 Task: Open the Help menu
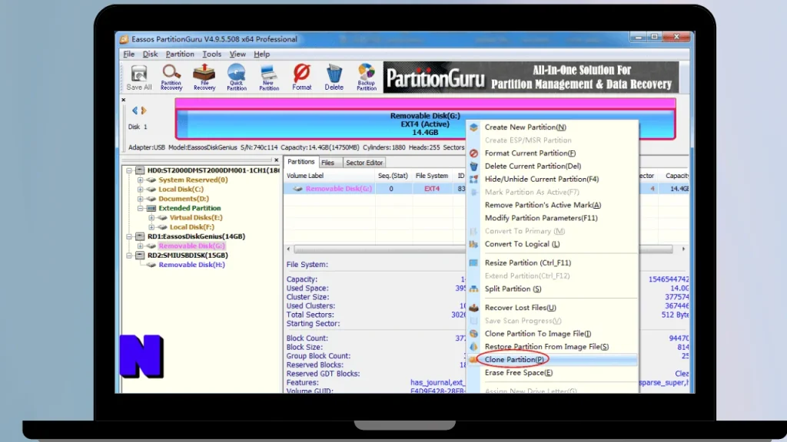point(261,54)
